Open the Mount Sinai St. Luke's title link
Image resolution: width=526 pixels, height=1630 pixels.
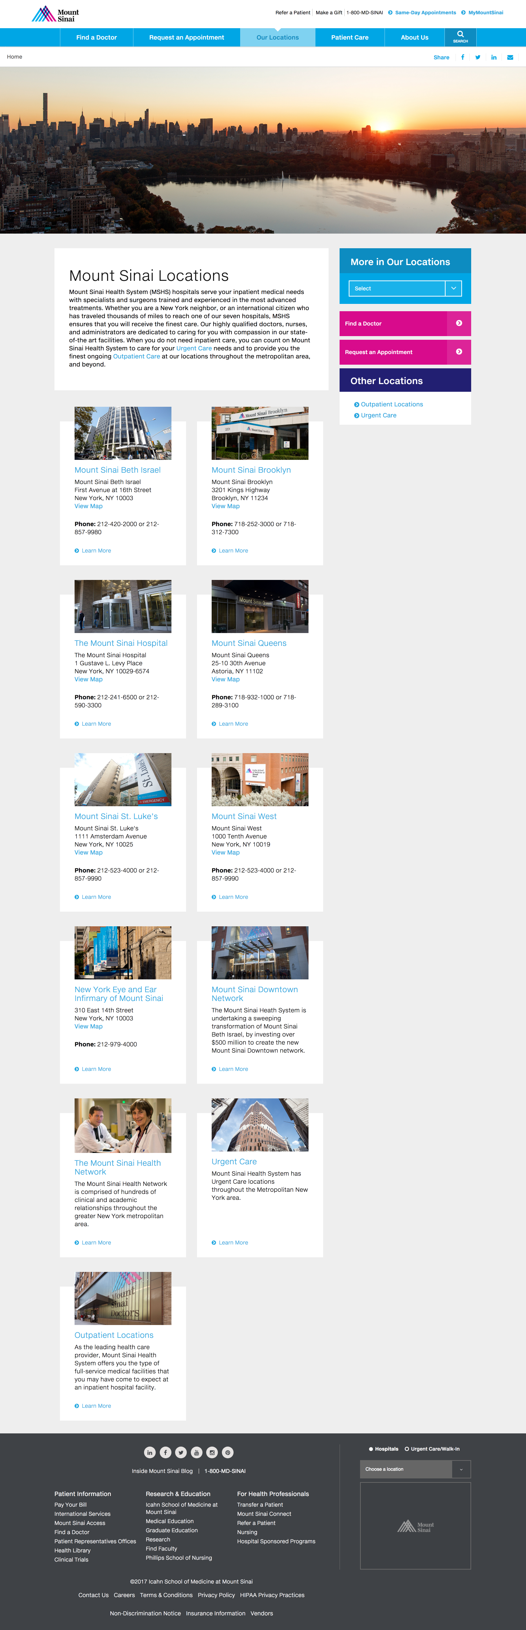(x=116, y=816)
